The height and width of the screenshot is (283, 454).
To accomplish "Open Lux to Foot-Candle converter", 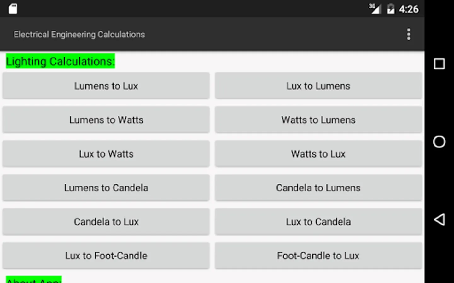I will pyautogui.click(x=106, y=256).
